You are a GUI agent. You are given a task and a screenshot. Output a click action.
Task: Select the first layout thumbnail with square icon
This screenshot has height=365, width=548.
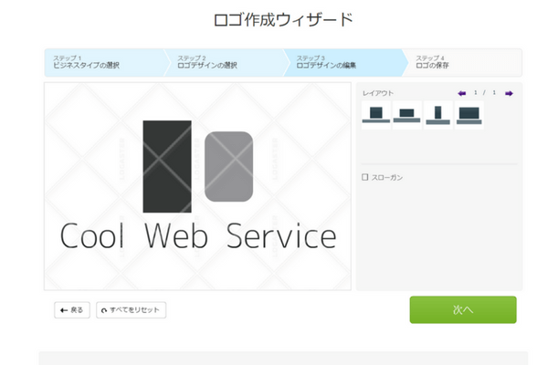click(376, 115)
